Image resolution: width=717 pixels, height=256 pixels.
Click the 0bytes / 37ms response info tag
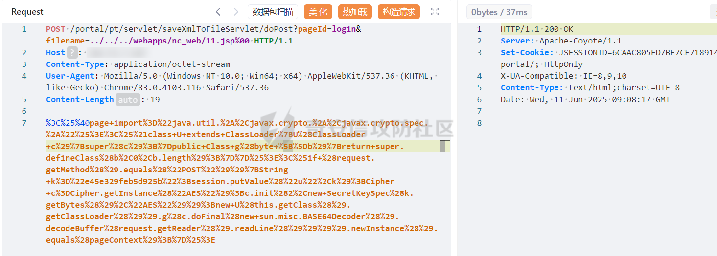point(499,12)
